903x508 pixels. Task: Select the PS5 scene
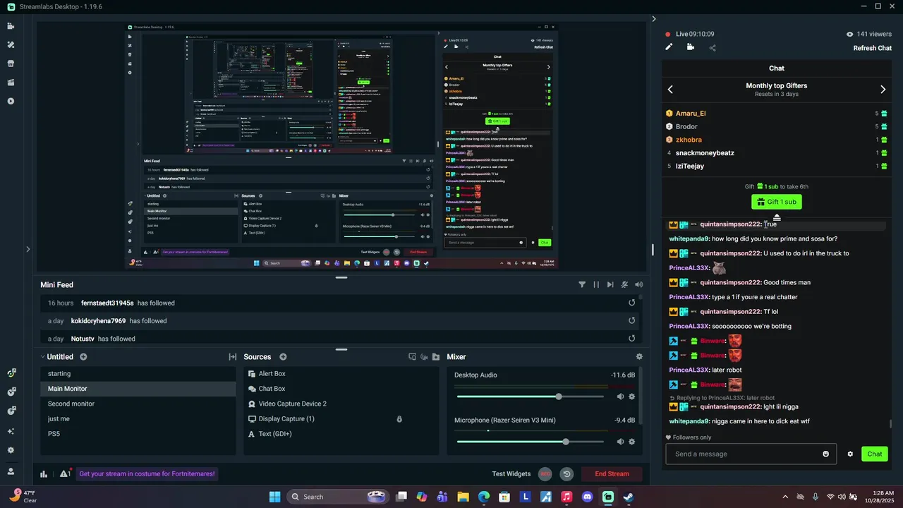(x=138, y=434)
